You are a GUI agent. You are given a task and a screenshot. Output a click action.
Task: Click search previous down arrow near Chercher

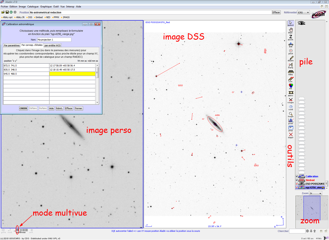pos(311,231)
